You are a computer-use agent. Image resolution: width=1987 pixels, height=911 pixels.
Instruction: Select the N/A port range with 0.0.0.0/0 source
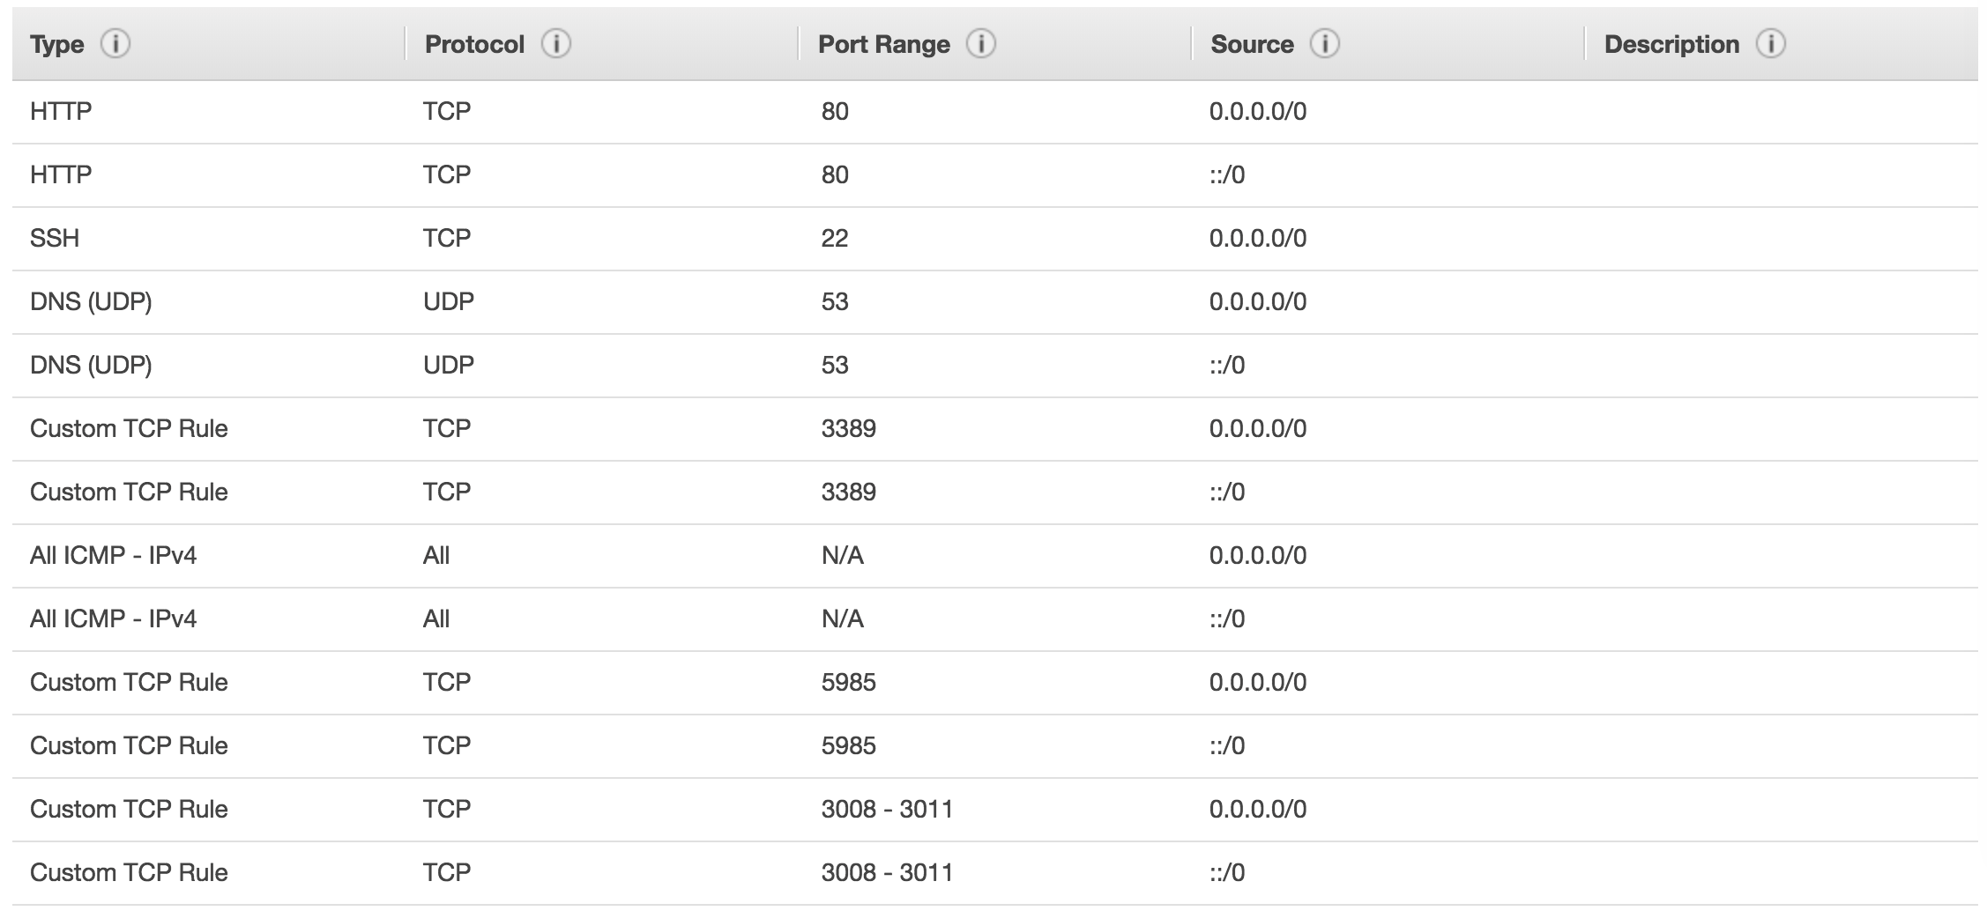click(842, 555)
